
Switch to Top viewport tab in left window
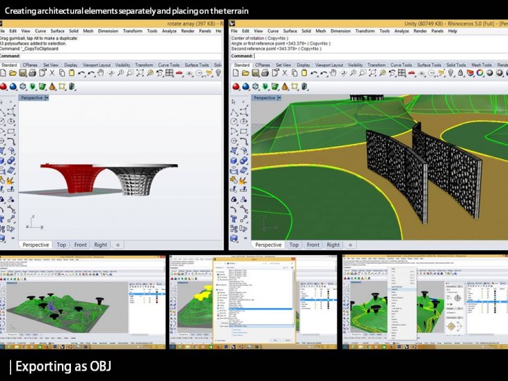click(x=61, y=245)
